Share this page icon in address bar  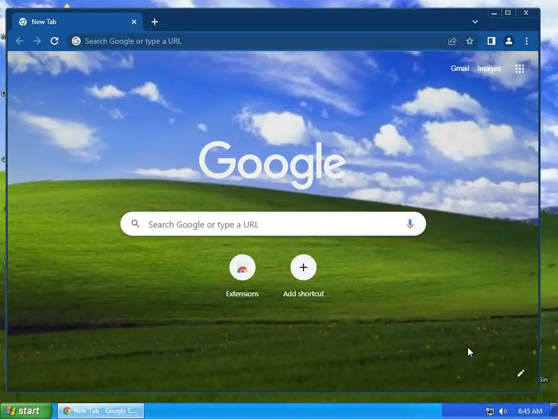click(x=452, y=41)
